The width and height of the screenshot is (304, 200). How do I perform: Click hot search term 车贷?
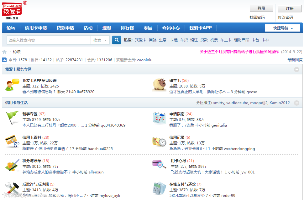(x=184, y=40)
